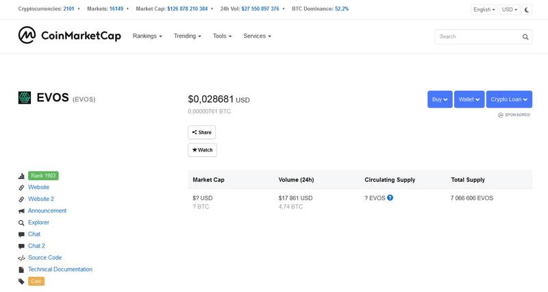Screen dimensions: 548x292
Task: Click the Markets 16149 count link
Action: [116, 9]
